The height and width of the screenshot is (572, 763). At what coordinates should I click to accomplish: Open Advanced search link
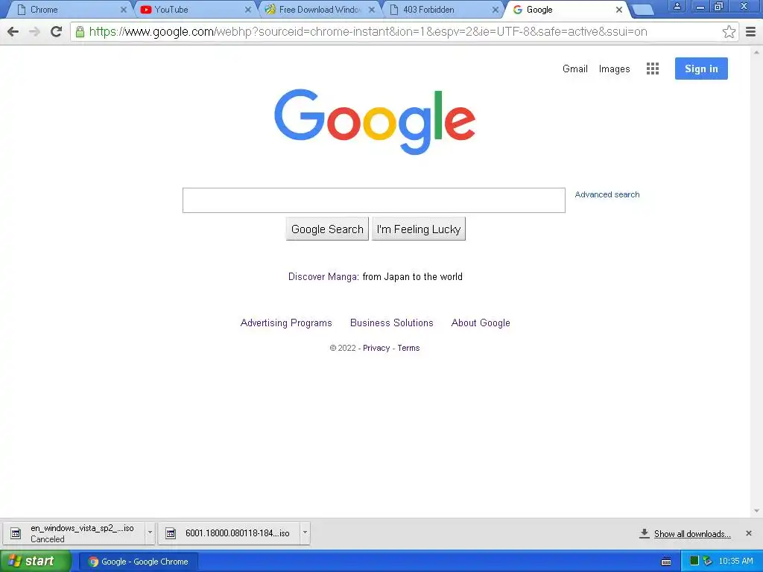click(x=607, y=194)
